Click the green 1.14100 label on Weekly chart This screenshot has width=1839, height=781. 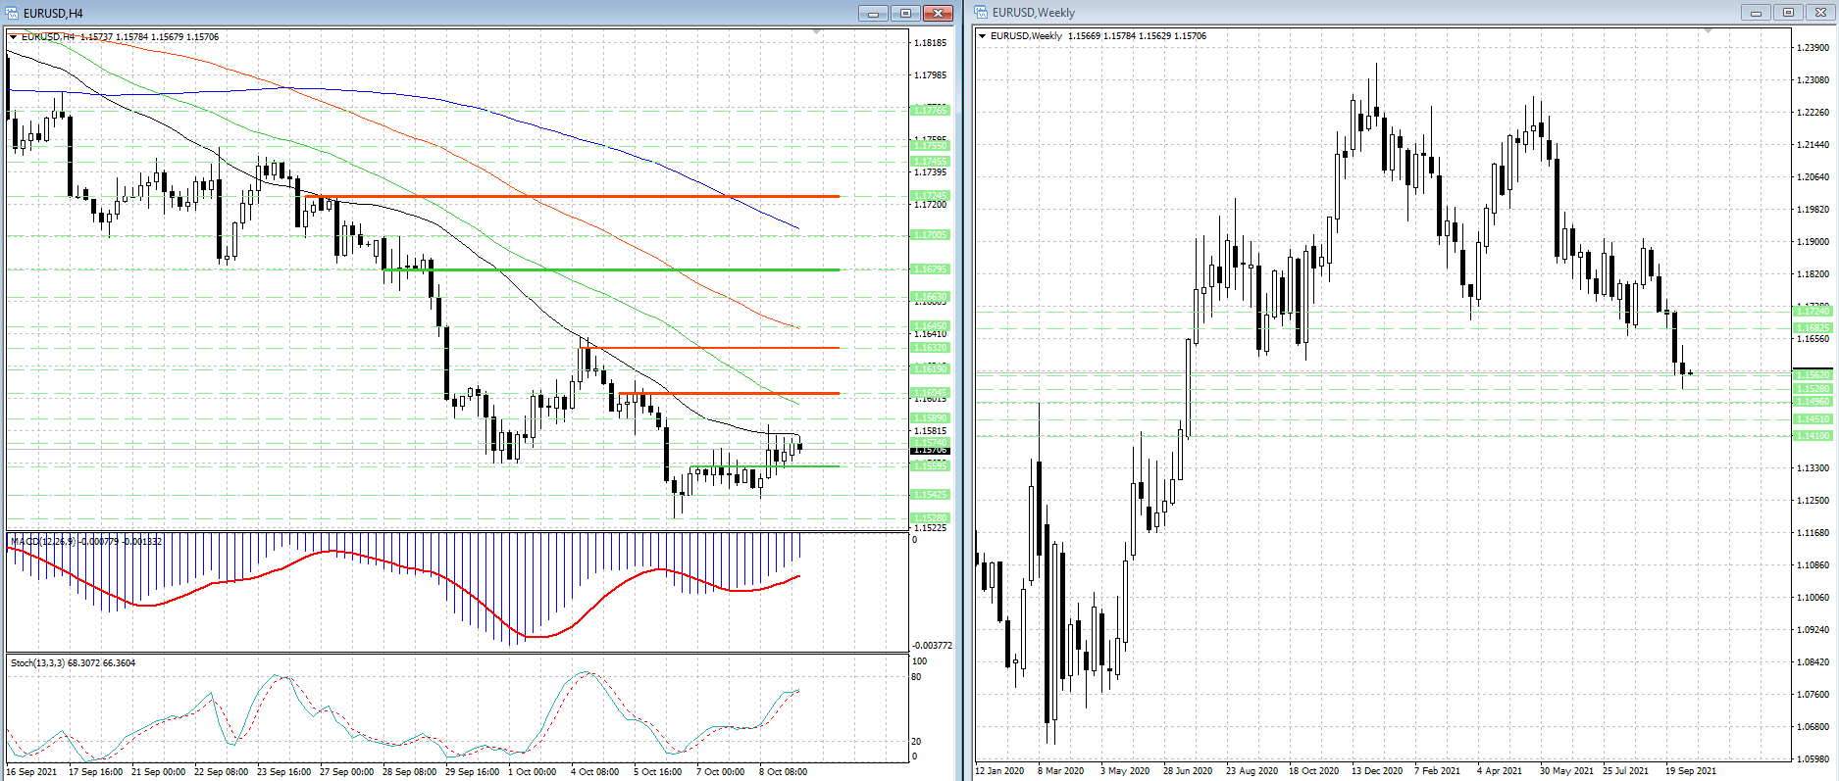(1813, 436)
